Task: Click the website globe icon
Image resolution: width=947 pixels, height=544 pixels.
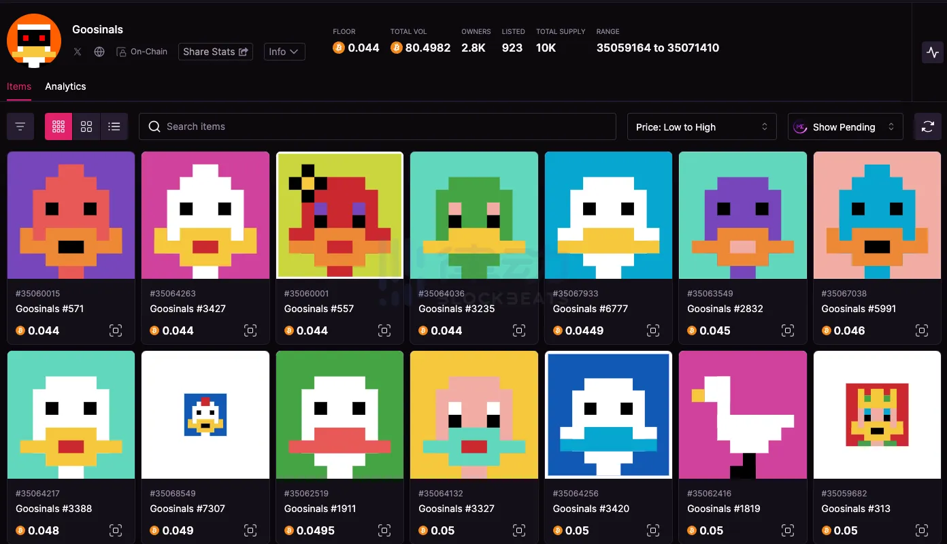Action: pos(99,52)
